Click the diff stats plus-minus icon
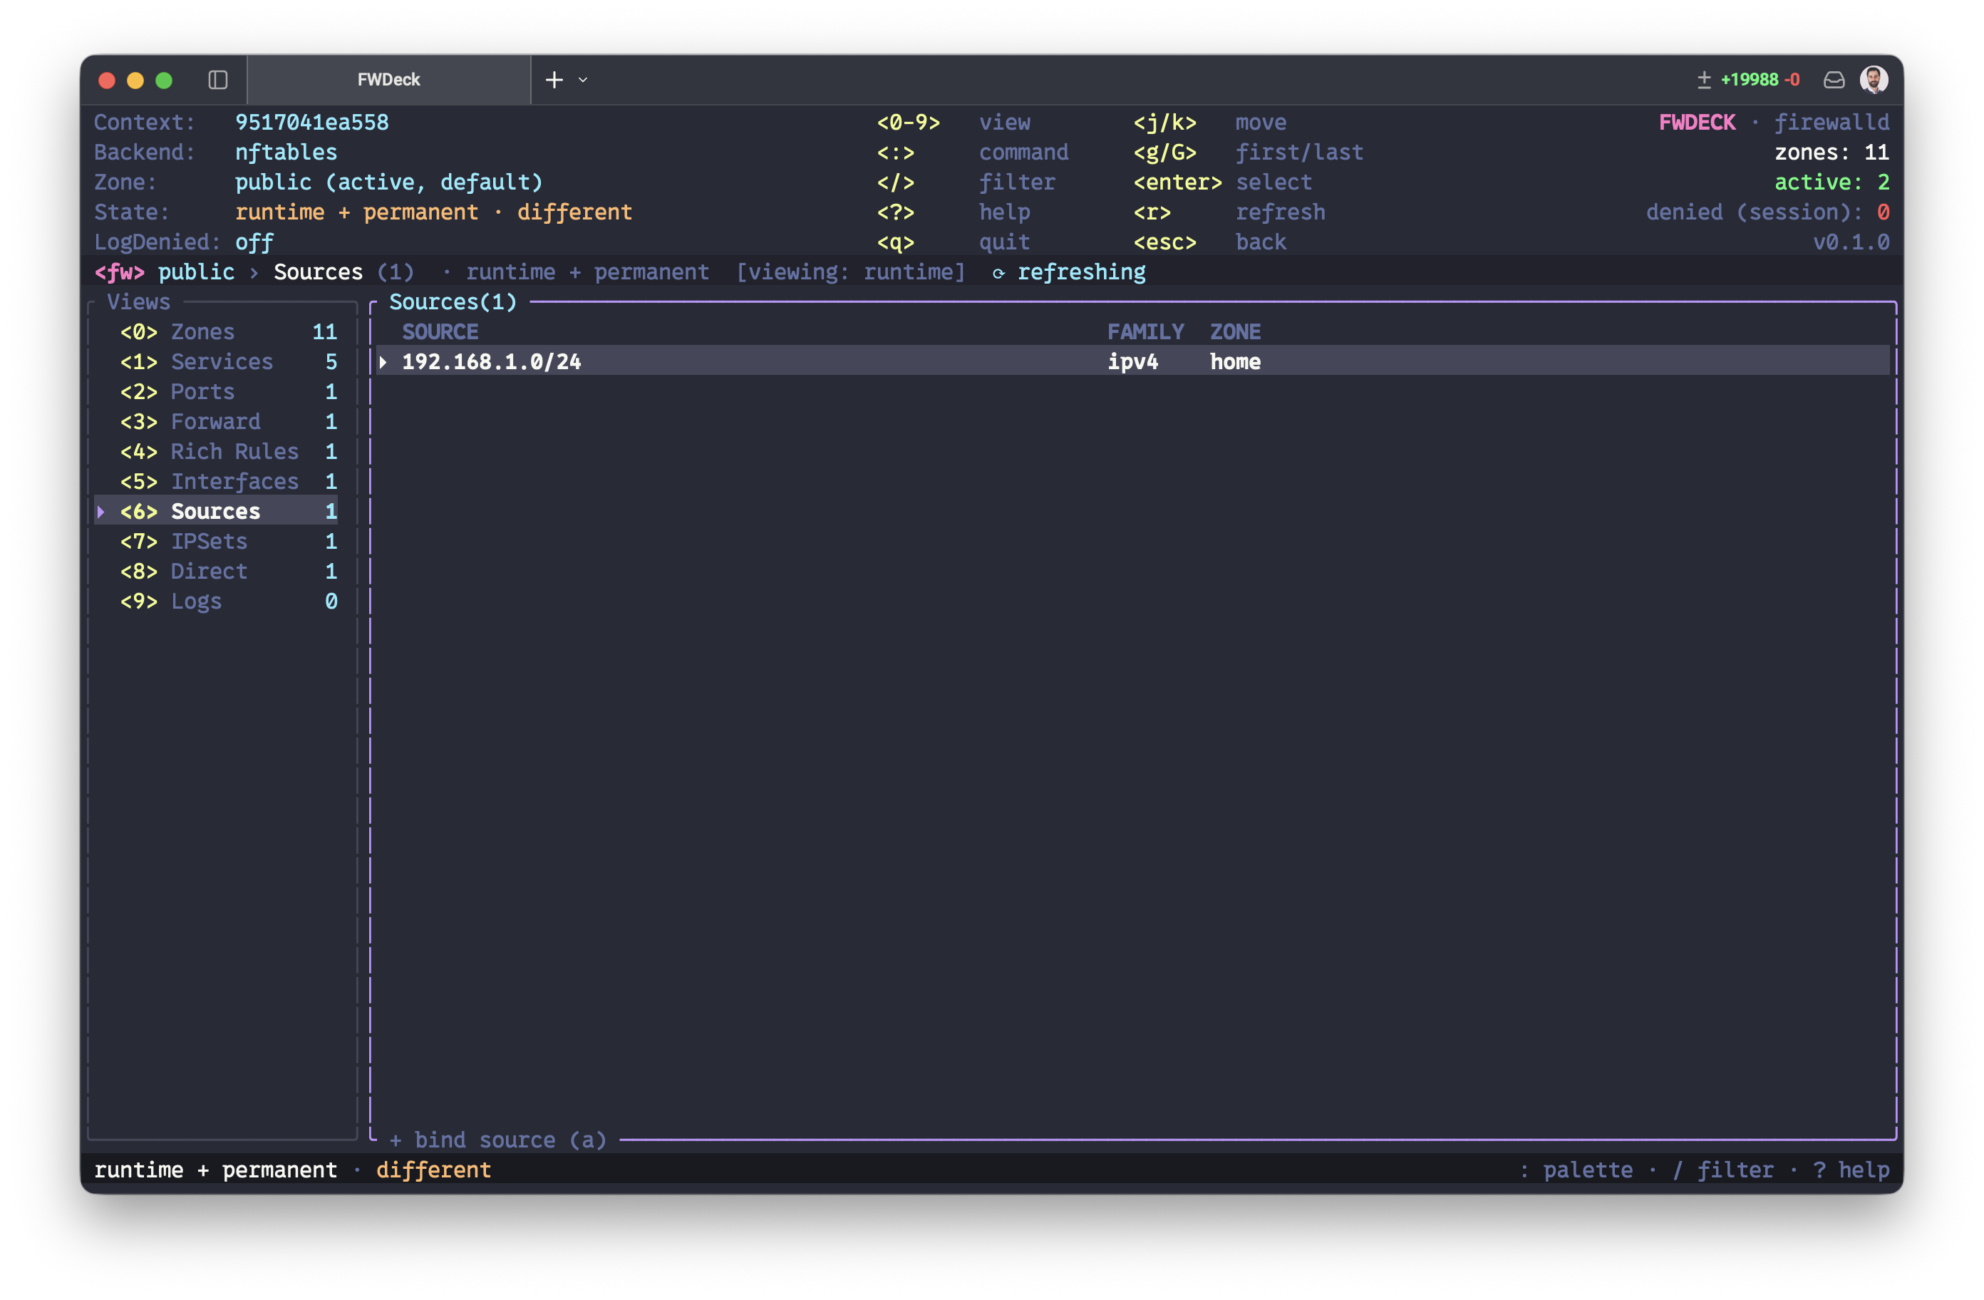 1704,80
